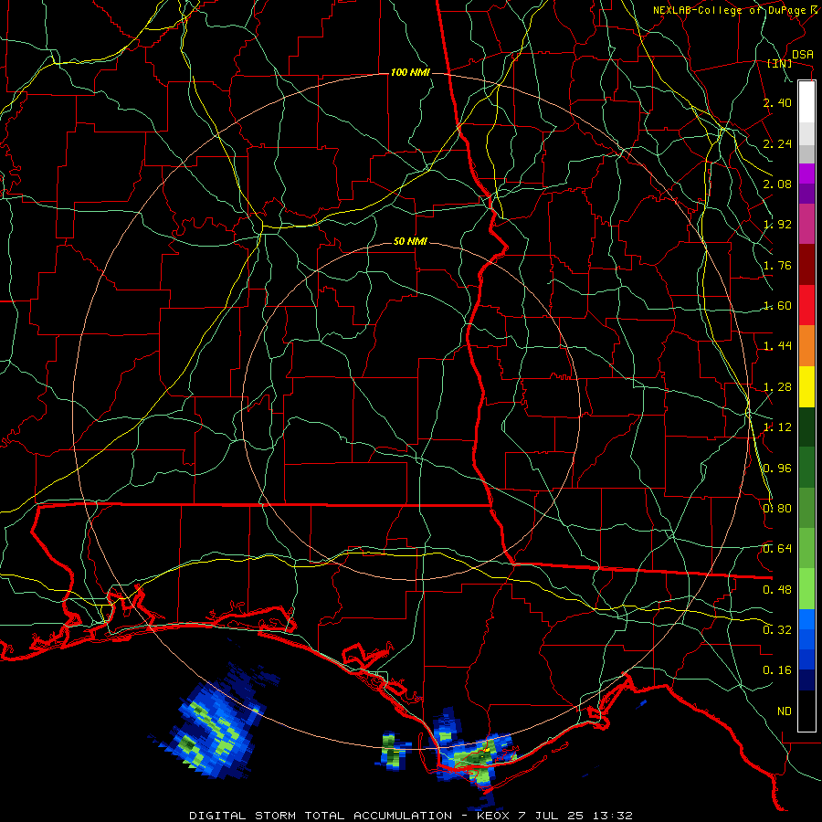This screenshot has height=822, width=822.
Task: Click the 0.32 legend value
Action: (x=777, y=630)
